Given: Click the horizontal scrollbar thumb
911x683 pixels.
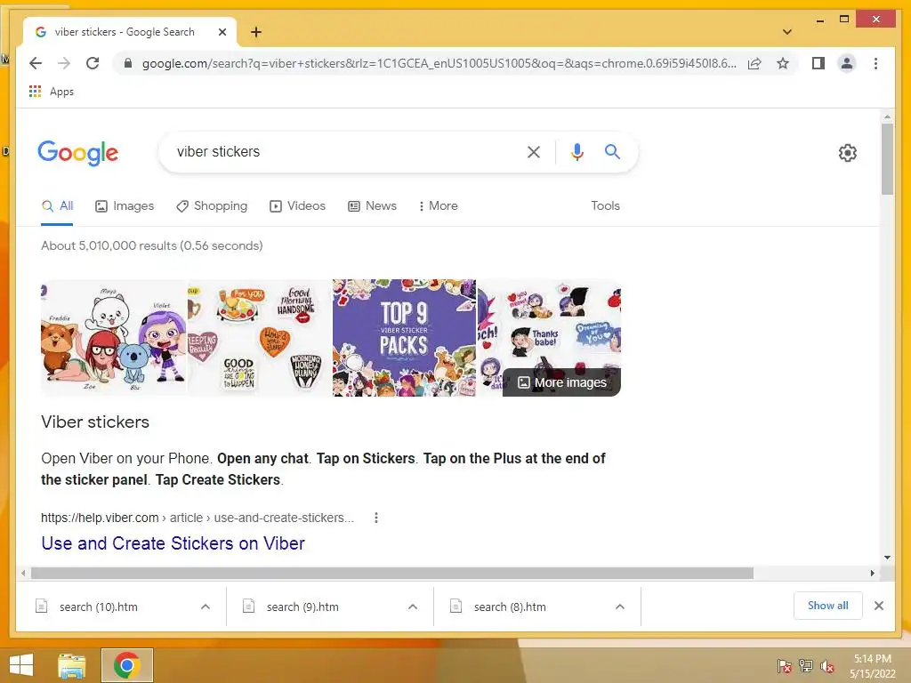Looking at the screenshot, I should tap(392, 574).
